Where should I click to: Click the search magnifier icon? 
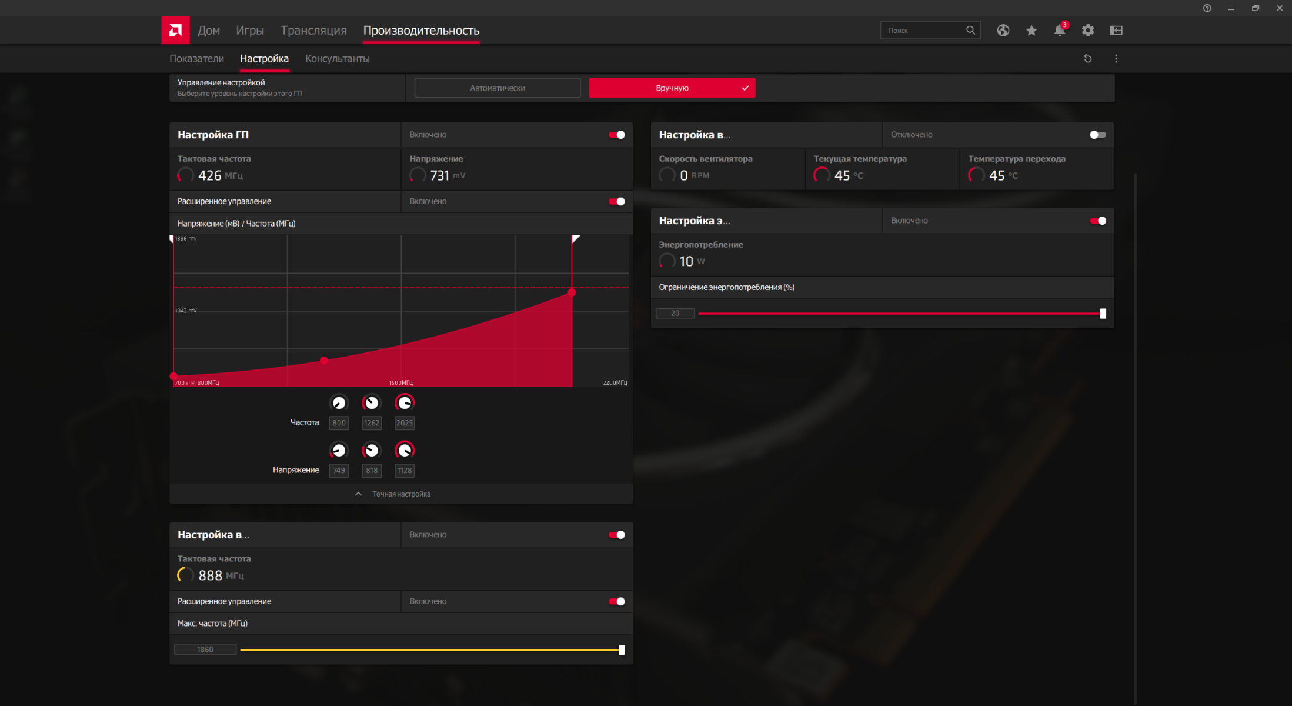click(x=970, y=30)
